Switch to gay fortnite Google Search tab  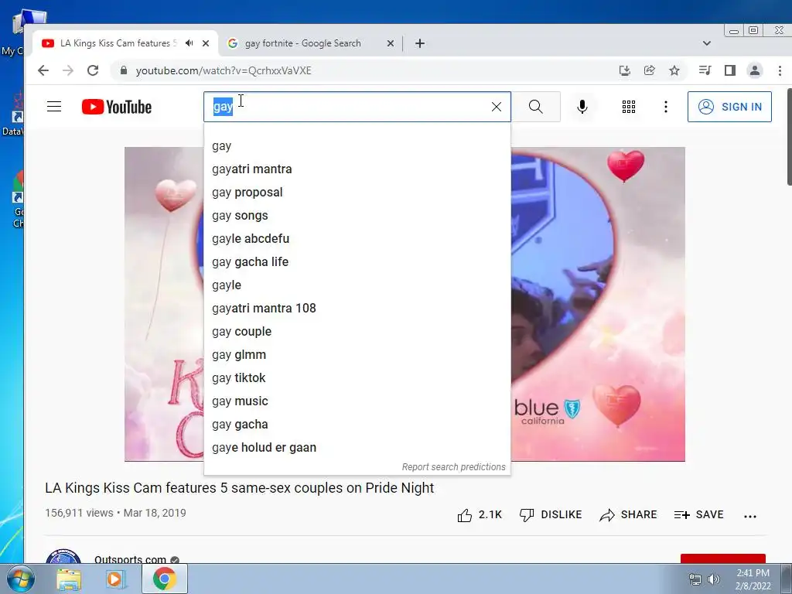point(302,43)
